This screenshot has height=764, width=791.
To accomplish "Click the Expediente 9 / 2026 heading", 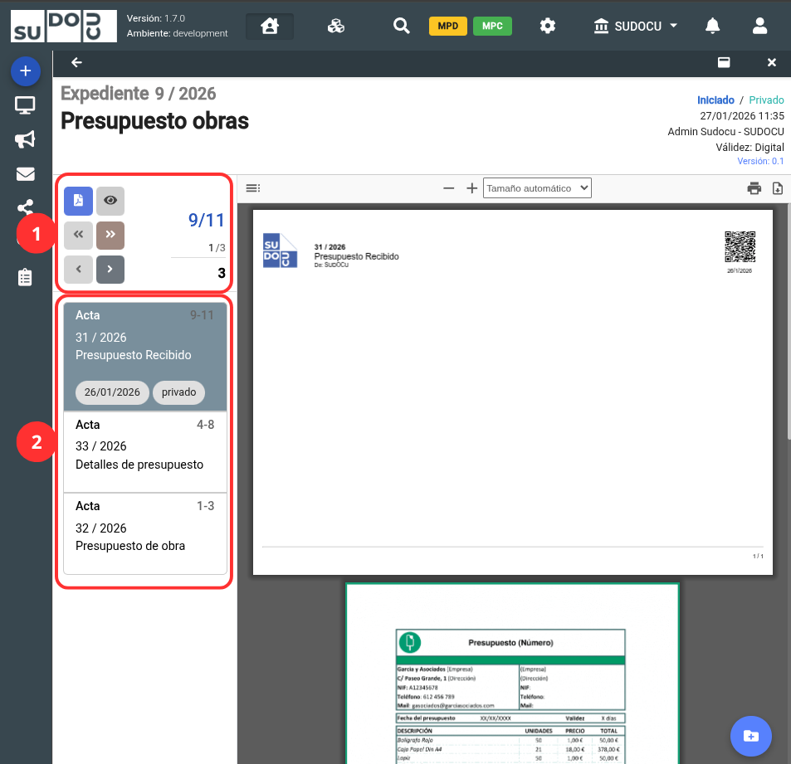I will coord(139,94).
